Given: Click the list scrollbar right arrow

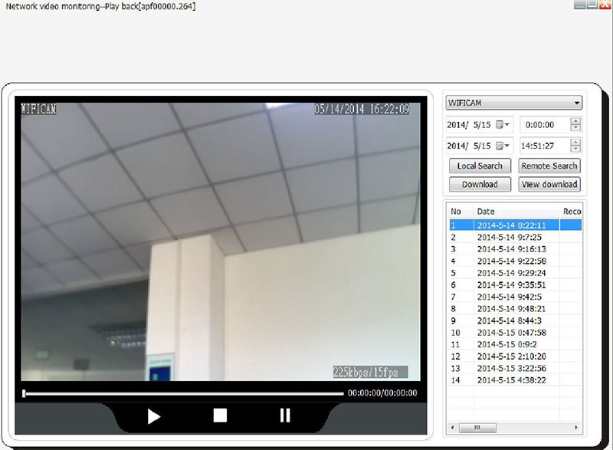Looking at the screenshot, I should (x=576, y=428).
